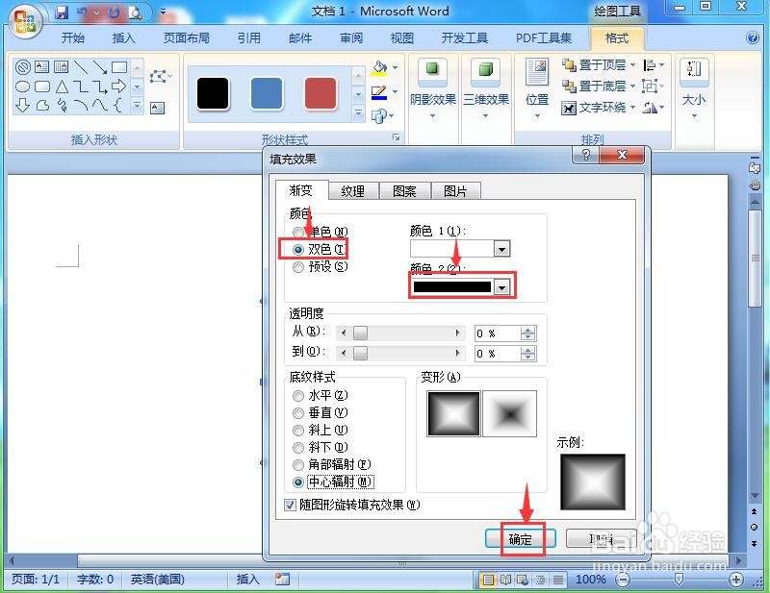The height and width of the screenshot is (593, 770).
Task: Open Shape Outline dropdown arrow
Action: coord(395,91)
